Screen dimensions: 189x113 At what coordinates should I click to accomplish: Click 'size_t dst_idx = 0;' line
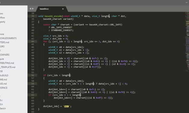pyautogui.click(x=56, y=39)
